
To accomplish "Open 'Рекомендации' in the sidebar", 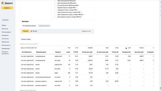I will [6, 32].
